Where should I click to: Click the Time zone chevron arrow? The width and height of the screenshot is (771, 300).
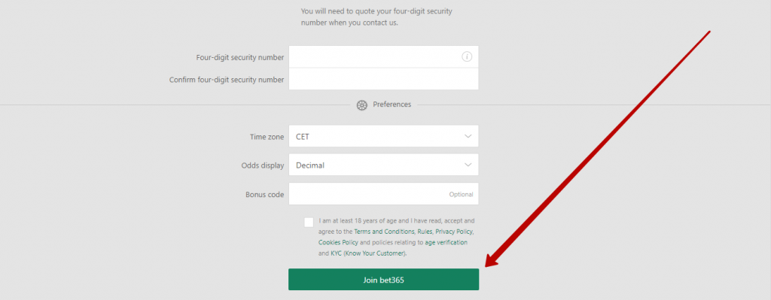468,137
